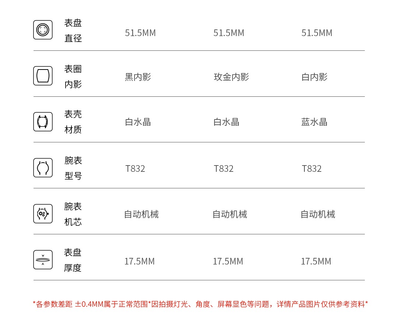Click the first column 自动机械 value
398x323 pixels.
(142, 214)
